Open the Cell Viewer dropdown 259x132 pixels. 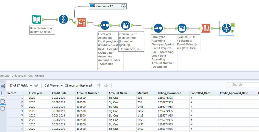click(54, 86)
